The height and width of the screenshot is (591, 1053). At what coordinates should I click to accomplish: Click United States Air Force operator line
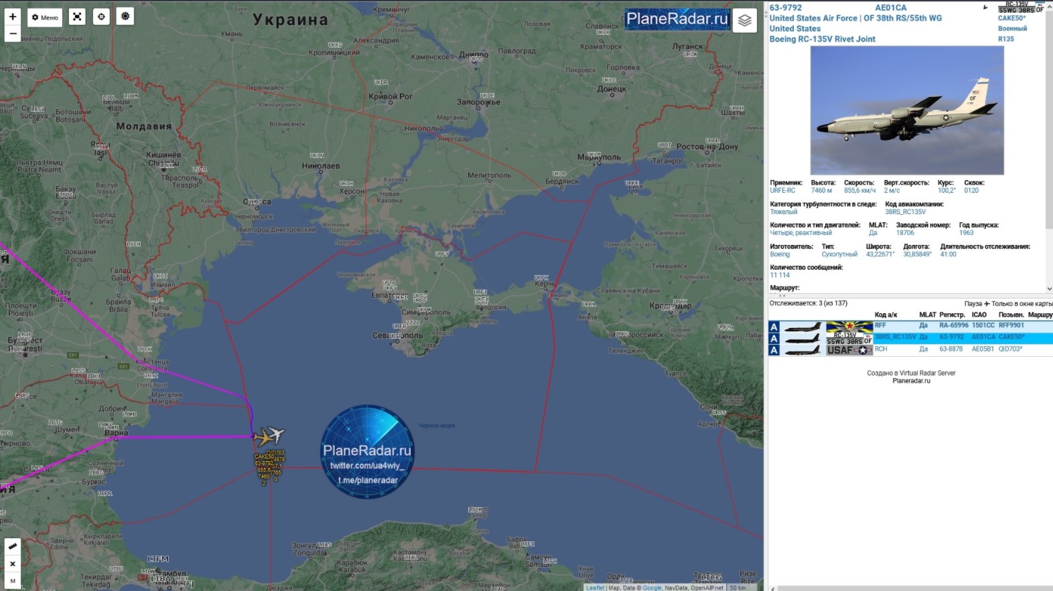[855, 18]
